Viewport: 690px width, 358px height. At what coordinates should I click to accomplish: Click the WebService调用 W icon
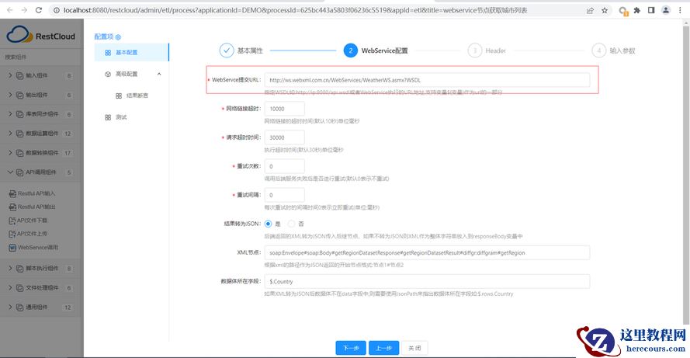12,248
